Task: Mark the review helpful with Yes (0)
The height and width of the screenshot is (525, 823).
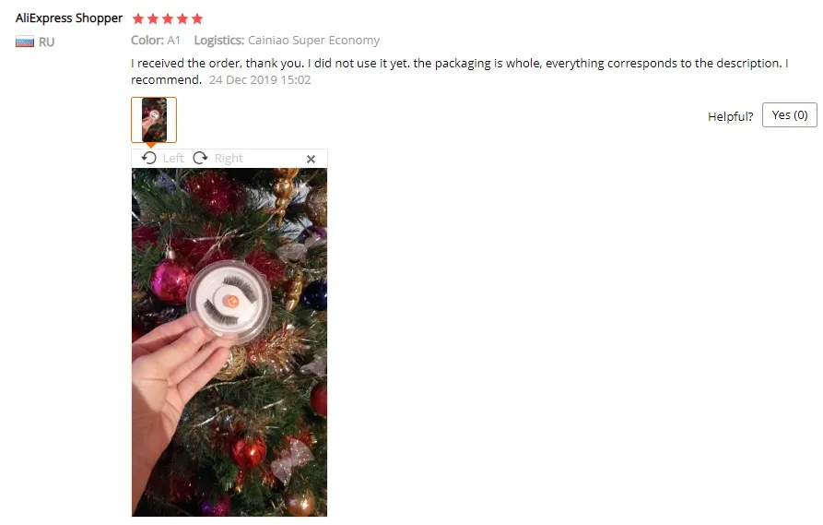Action: (790, 115)
